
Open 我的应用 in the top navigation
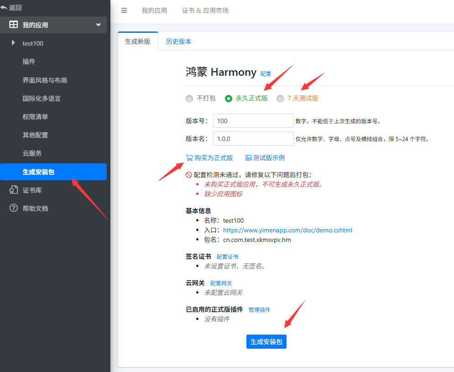click(154, 10)
